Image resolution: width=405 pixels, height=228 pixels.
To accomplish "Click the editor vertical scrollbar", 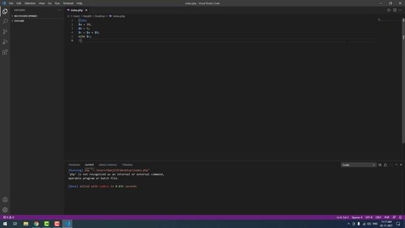I will (403, 80).
